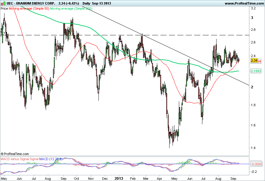Select the Moving average (Simple 50) label
The image size is (265, 181).
(29, 8)
